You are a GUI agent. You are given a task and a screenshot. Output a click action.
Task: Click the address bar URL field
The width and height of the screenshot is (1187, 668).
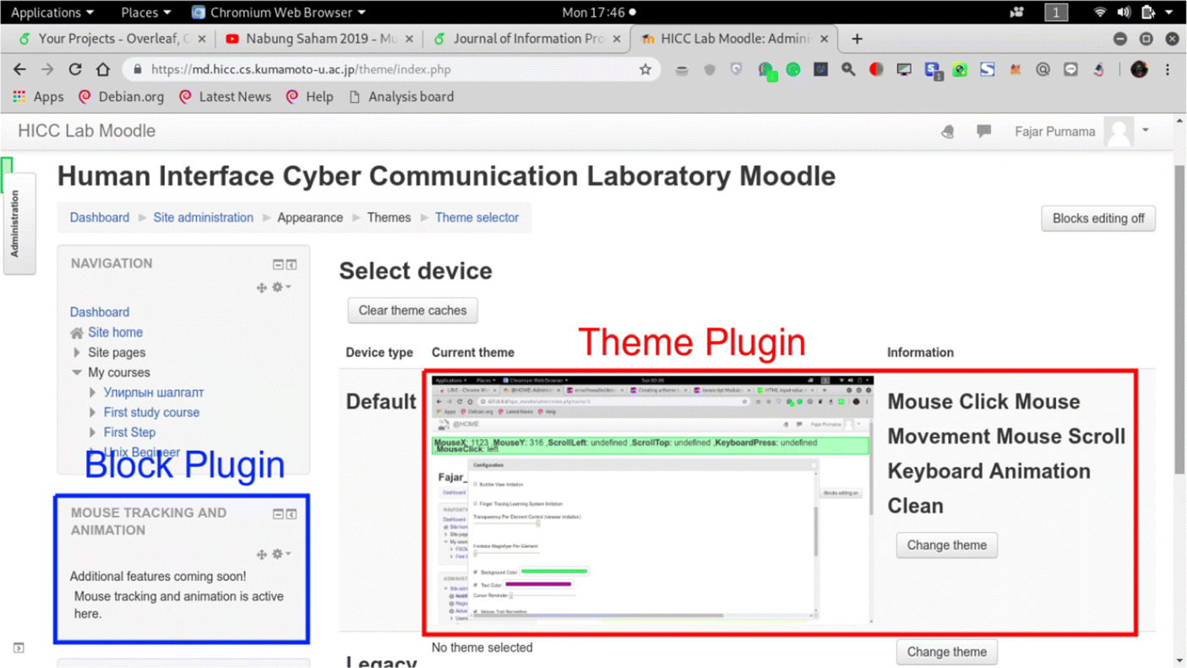(x=393, y=69)
